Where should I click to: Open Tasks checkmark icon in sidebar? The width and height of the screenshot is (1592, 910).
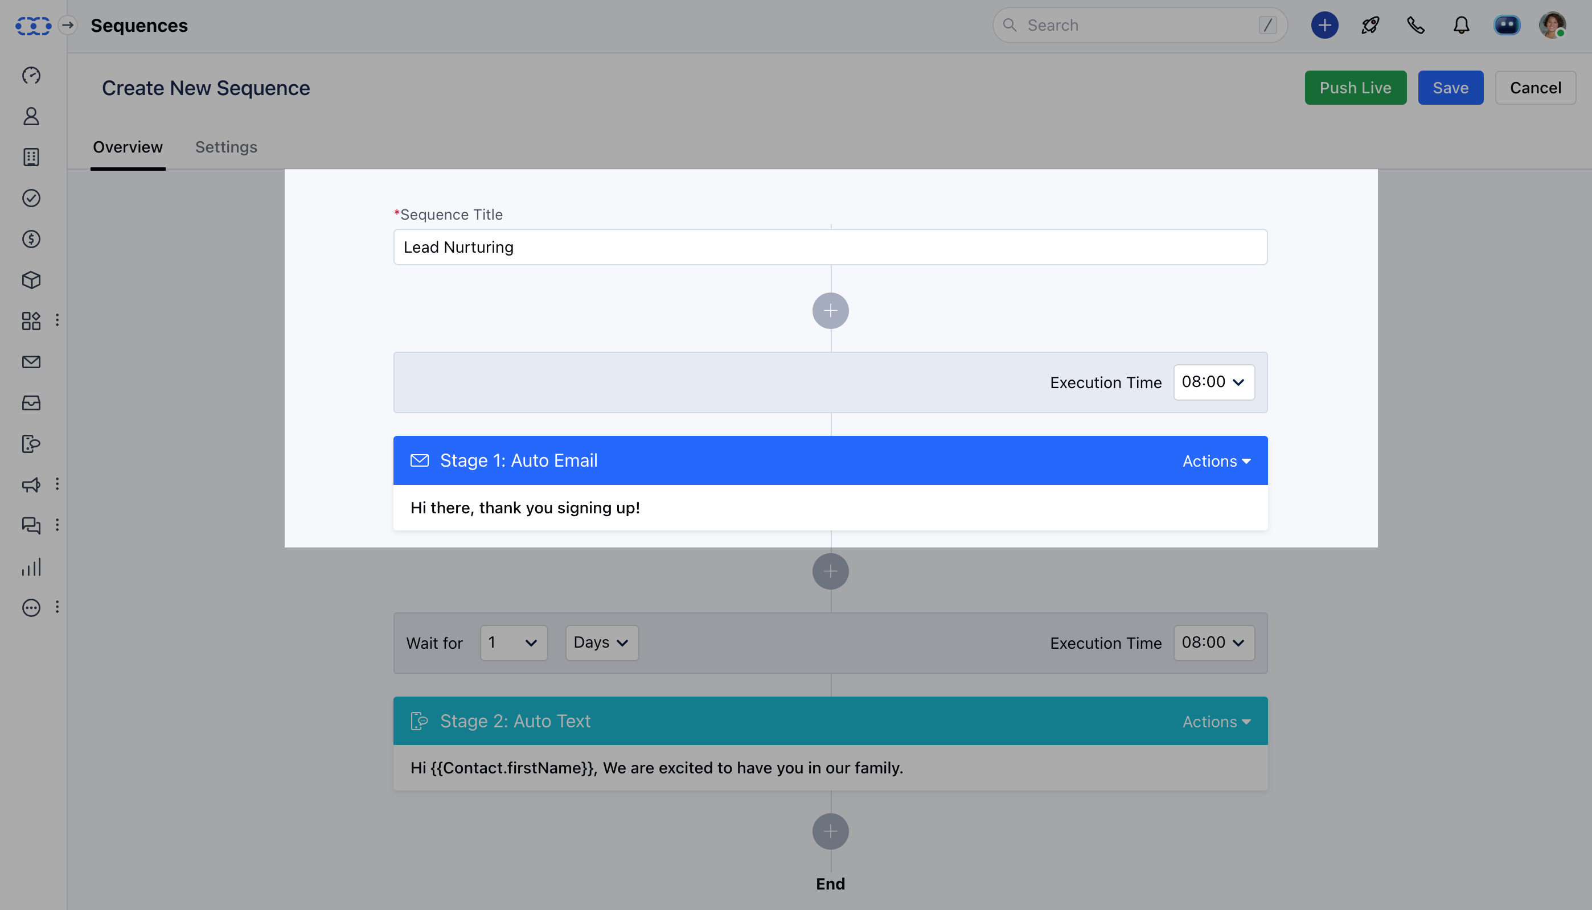click(x=31, y=198)
